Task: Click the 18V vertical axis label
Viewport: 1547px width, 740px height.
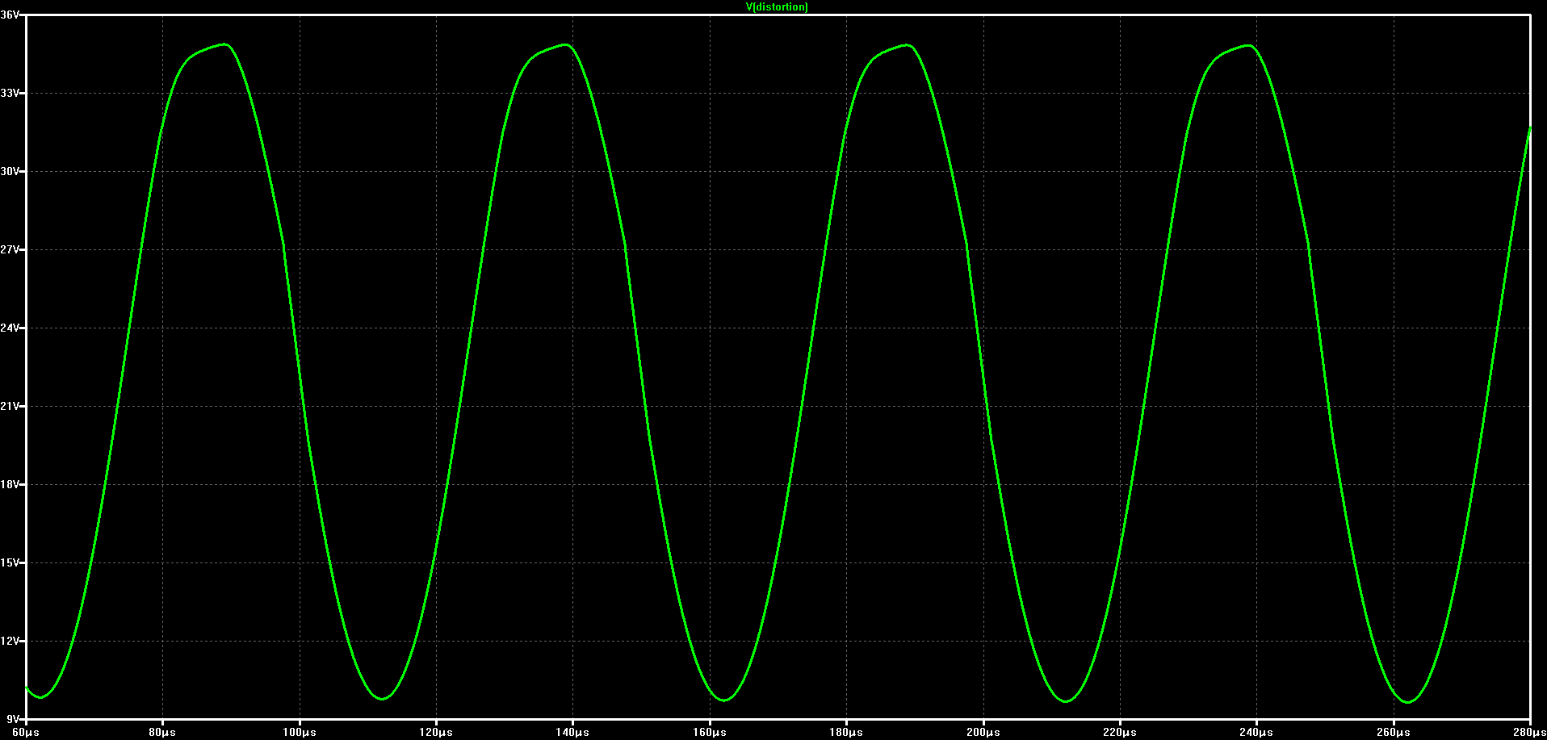Action: 9,485
